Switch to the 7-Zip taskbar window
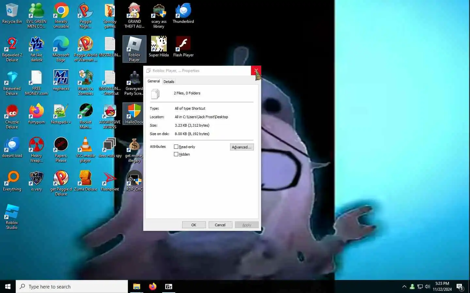 [169, 286]
